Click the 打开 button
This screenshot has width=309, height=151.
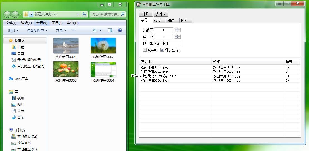pos(146,14)
